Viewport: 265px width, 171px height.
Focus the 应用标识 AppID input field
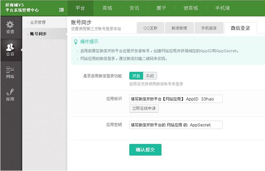[x=176, y=99]
